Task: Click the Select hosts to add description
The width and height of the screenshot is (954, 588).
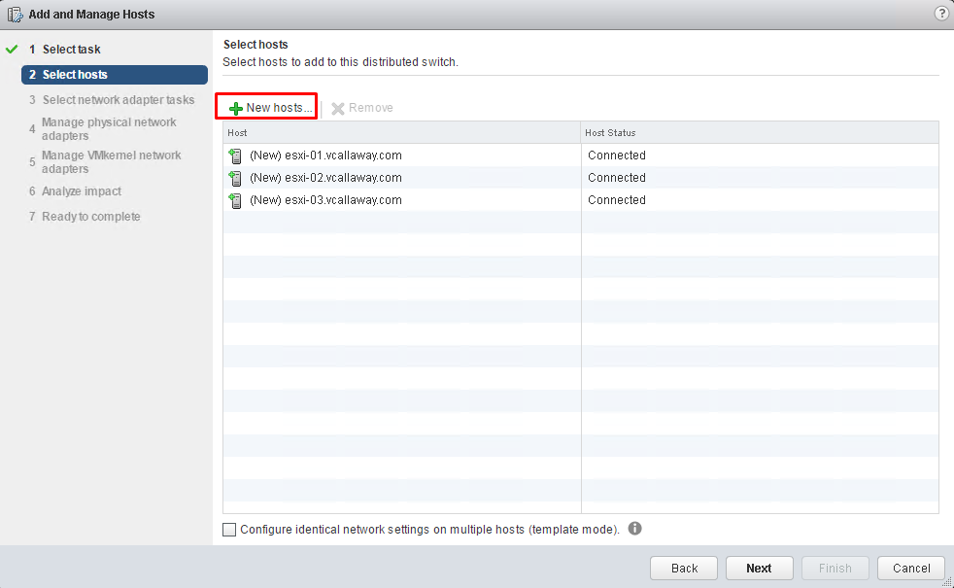Action: pyautogui.click(x=340, y=62)
